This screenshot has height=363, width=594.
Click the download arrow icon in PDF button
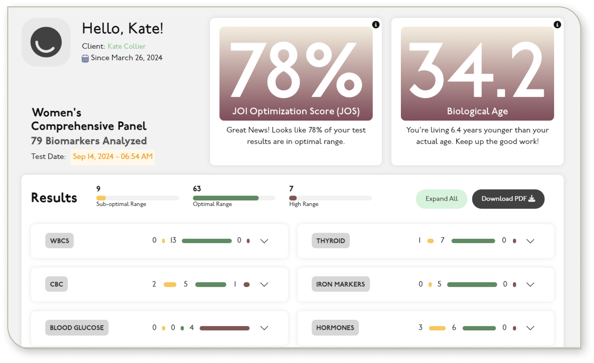[x=532, y=199]
